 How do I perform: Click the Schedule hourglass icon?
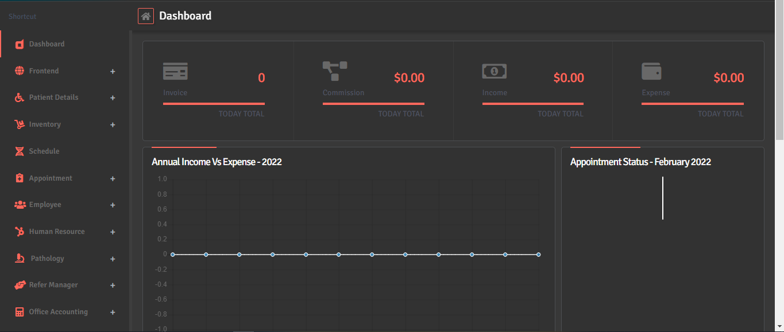tap(20, 151)
